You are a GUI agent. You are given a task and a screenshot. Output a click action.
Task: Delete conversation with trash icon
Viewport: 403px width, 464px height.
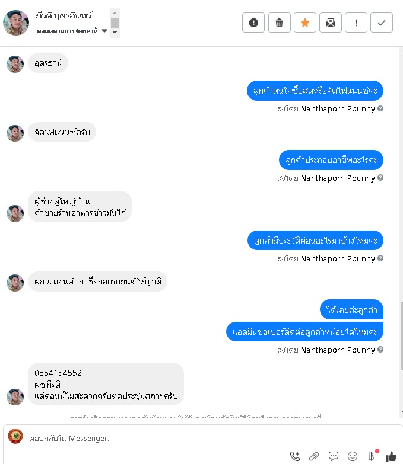coord(279,23)
